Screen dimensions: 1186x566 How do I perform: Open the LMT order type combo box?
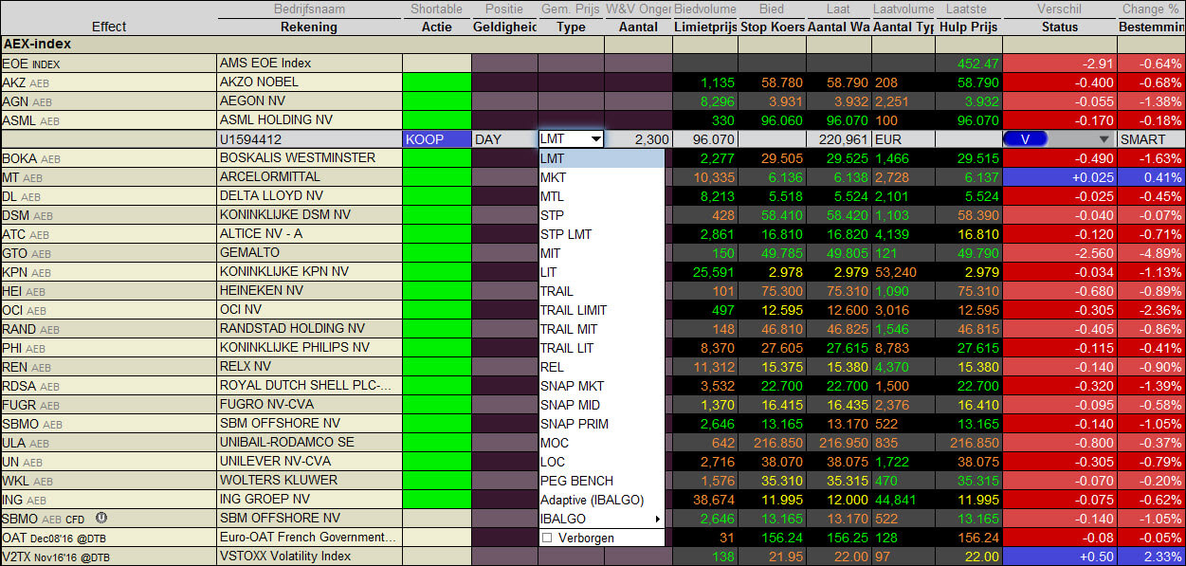click(572, 139)
